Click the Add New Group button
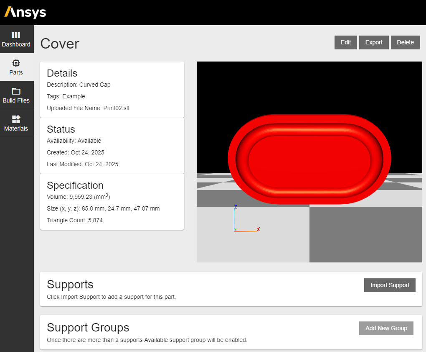426x352 pixels. [386, 328]
